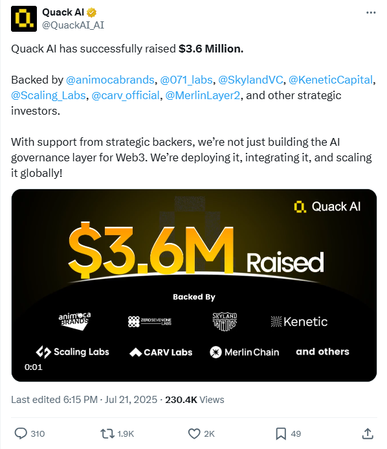Click the reply speech bubble icon
Image resolution: width=387 pixels, height=449 pixels.
click(x=21, y=433)
